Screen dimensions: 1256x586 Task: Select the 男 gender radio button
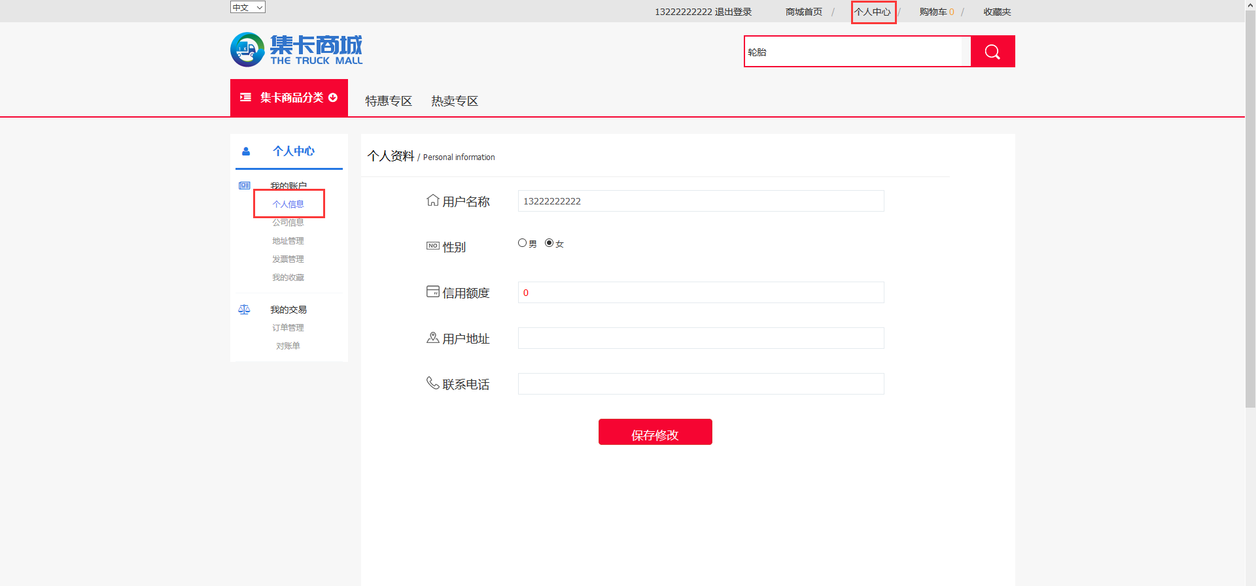(522, 243)
